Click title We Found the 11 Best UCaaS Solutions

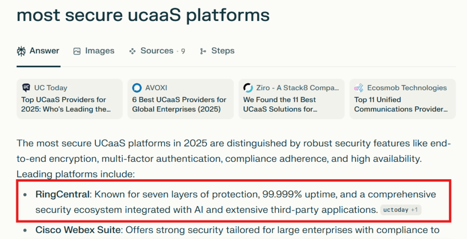(x=280, y=104)
